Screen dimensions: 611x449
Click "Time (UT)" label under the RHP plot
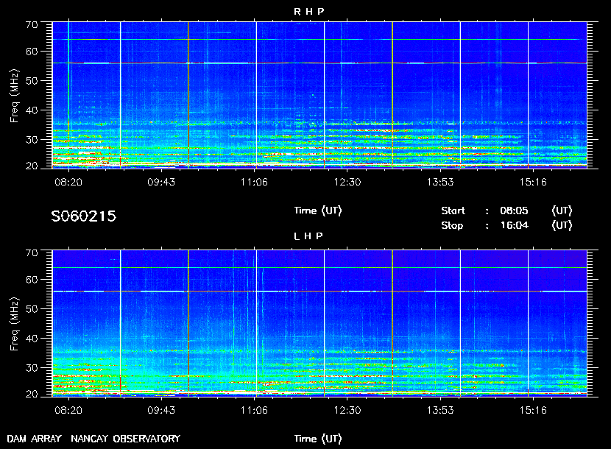318,211
